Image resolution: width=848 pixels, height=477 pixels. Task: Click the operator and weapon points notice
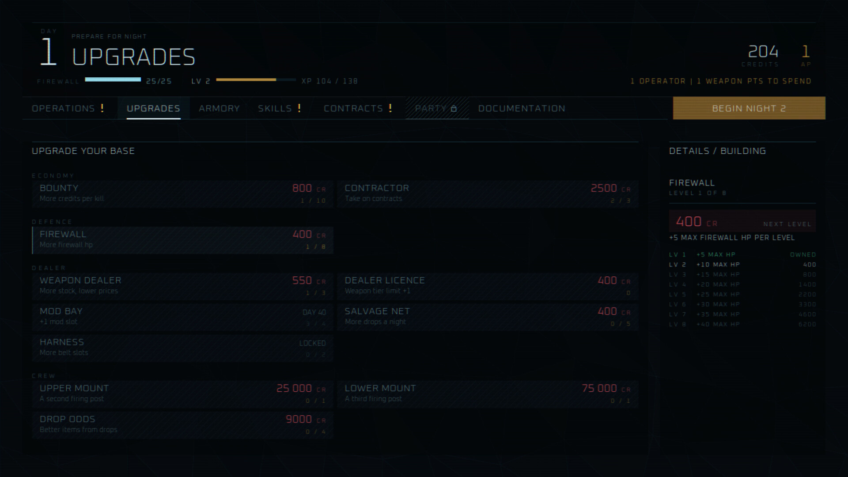[x=721, y=81]
